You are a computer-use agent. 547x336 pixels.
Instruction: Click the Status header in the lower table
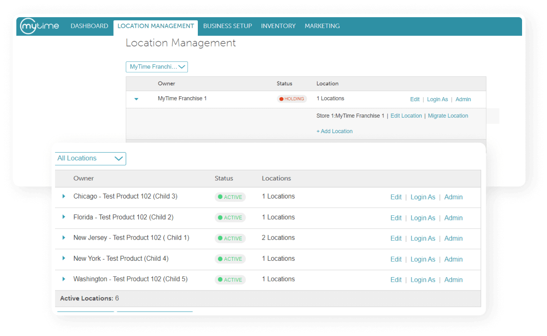click(224, 178)
